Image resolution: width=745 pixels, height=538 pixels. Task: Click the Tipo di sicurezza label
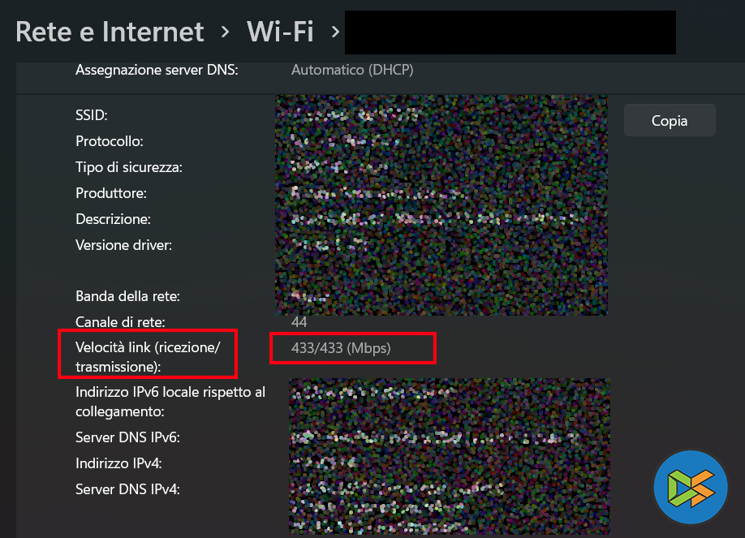coord(129,167)
